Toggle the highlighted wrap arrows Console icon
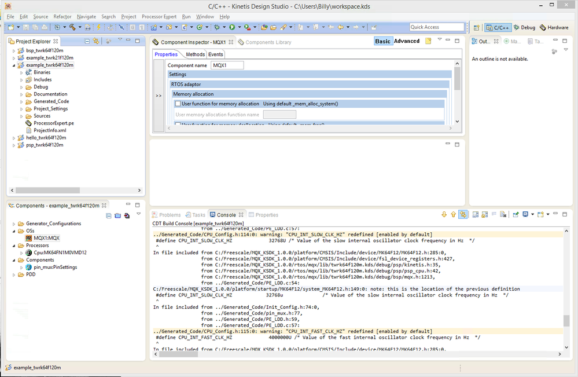The image size is (578, 377). [x=463, y=215]
